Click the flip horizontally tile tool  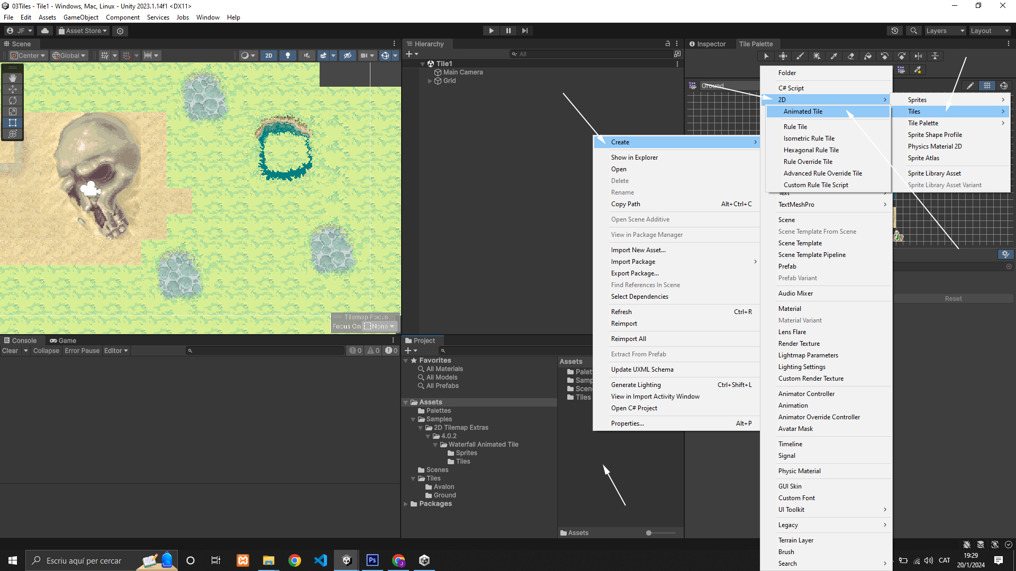[919, 56]
